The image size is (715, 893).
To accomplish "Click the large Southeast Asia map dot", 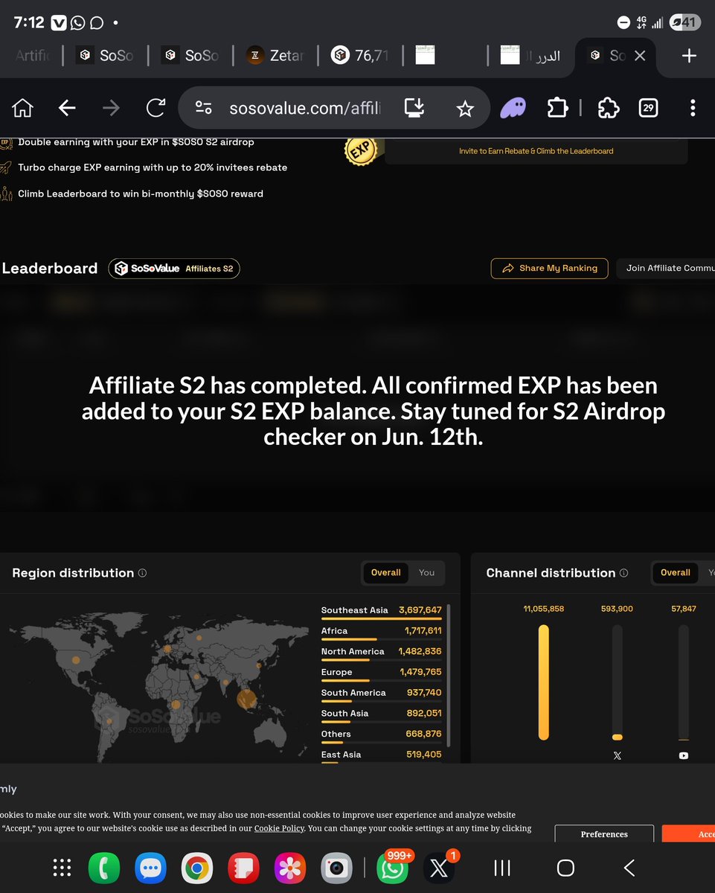I will [246, 699].
